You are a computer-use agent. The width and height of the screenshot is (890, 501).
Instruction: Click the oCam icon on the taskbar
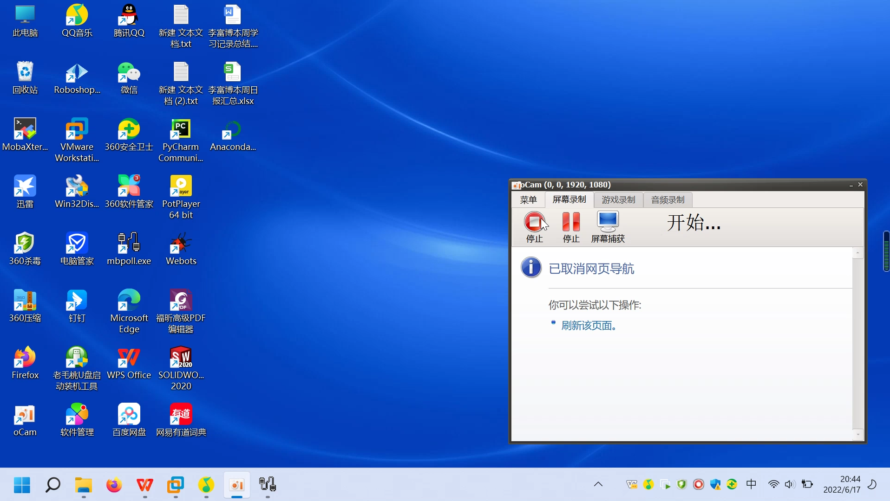pyautogui.click(x=236, y=486)
